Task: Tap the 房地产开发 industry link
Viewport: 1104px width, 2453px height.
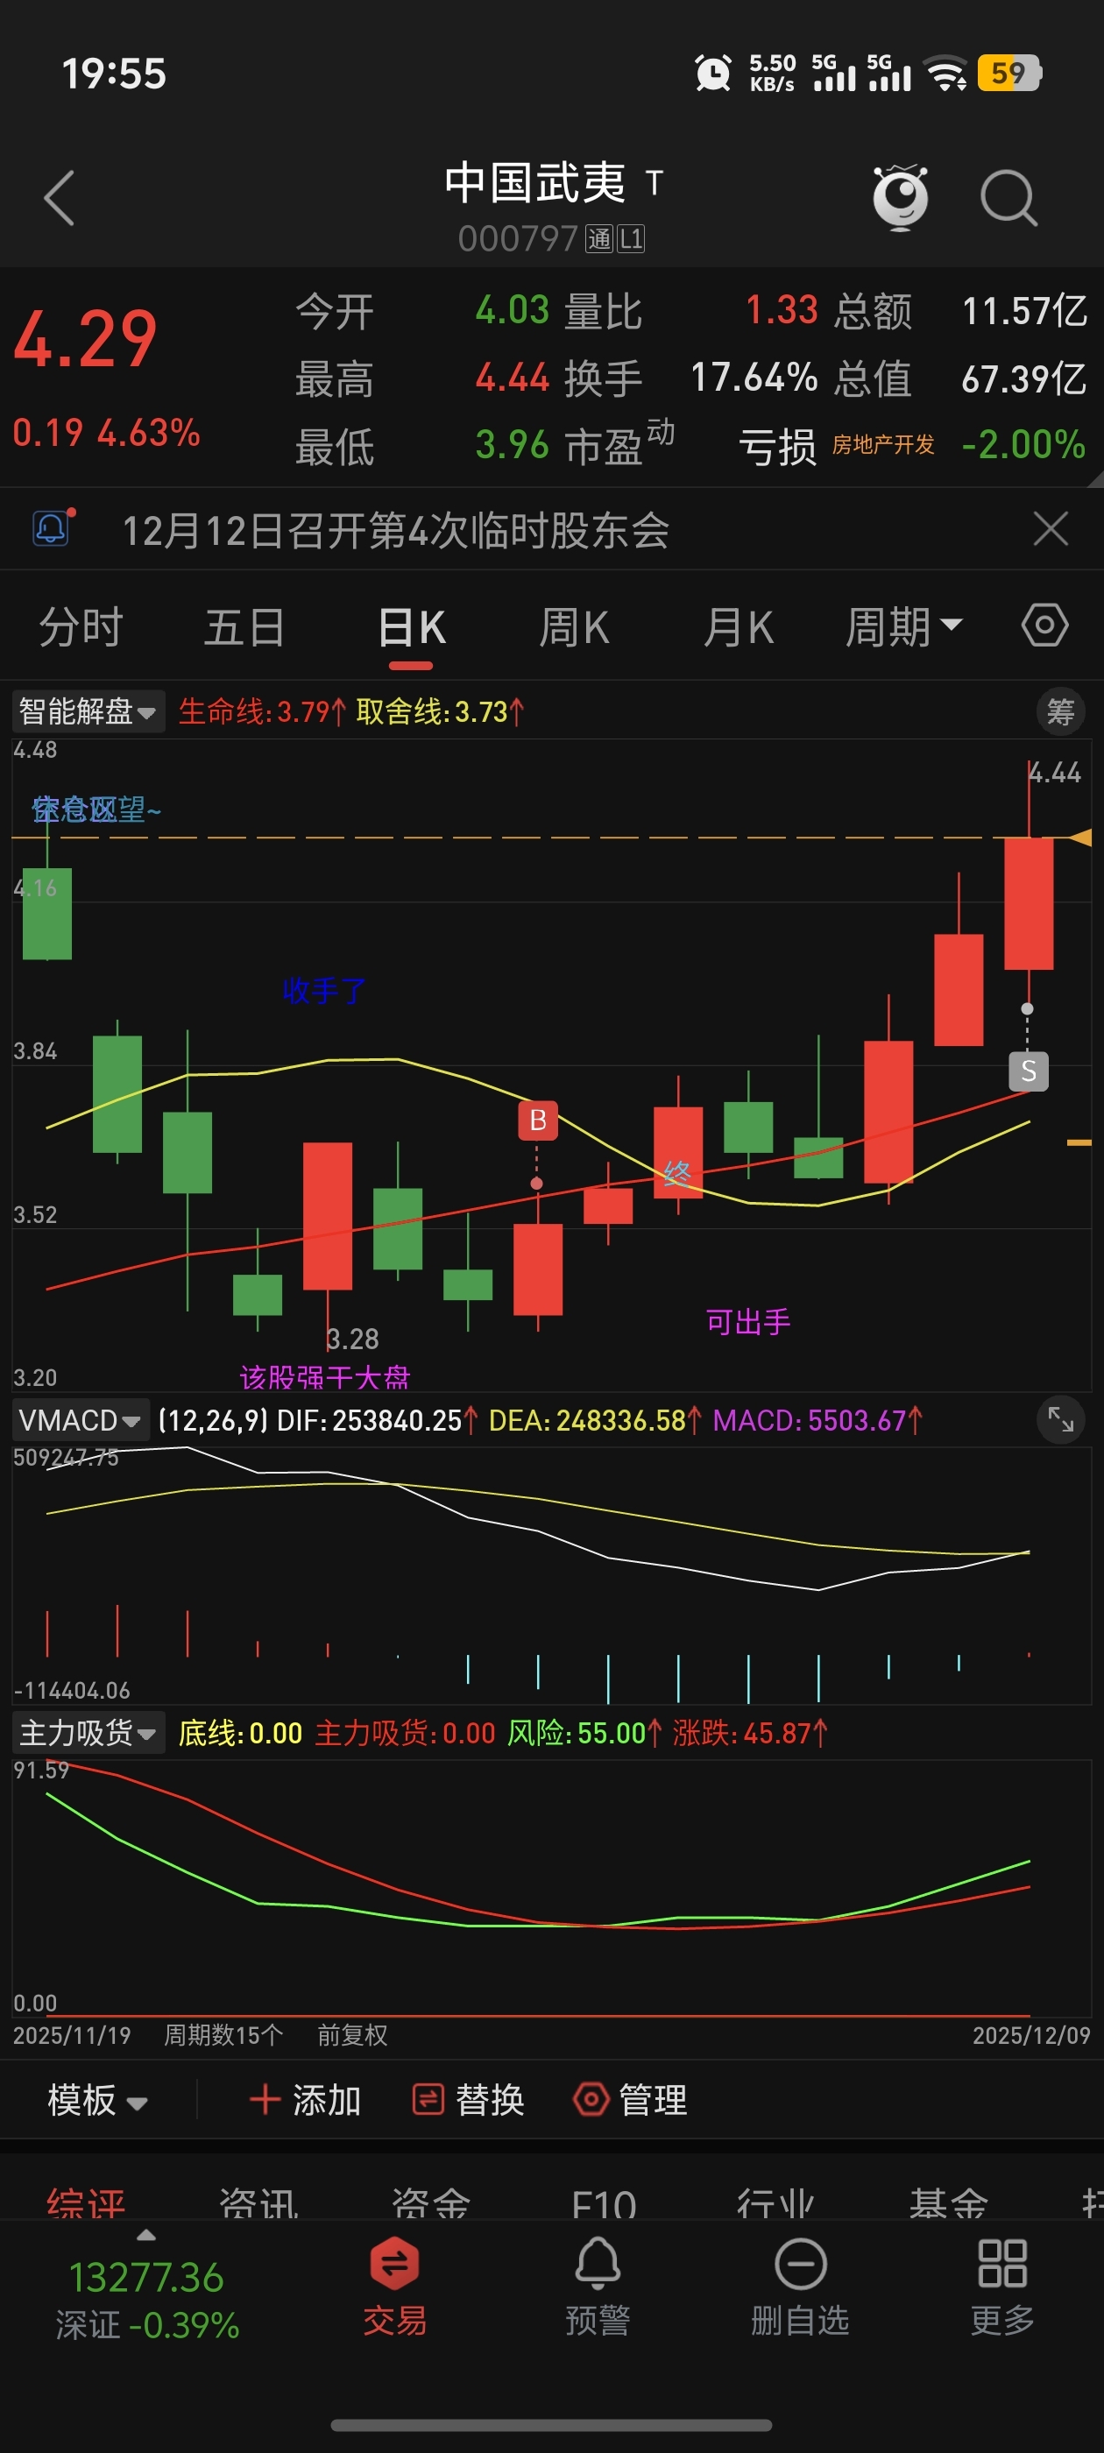Action: [883, 445]
